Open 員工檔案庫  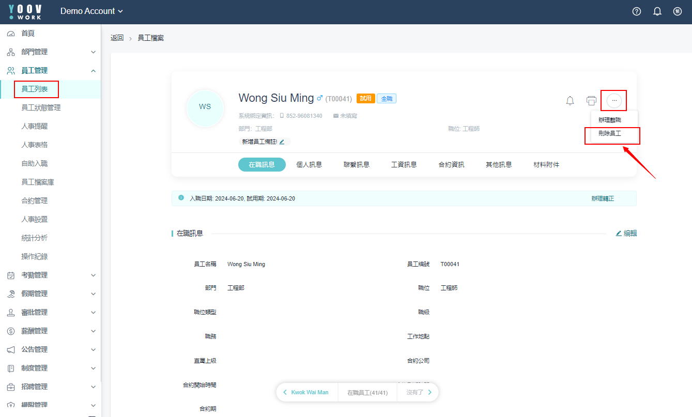[38, 182]
